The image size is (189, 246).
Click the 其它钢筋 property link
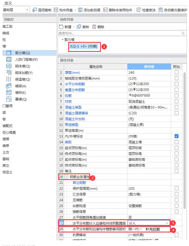click(79, 182)
